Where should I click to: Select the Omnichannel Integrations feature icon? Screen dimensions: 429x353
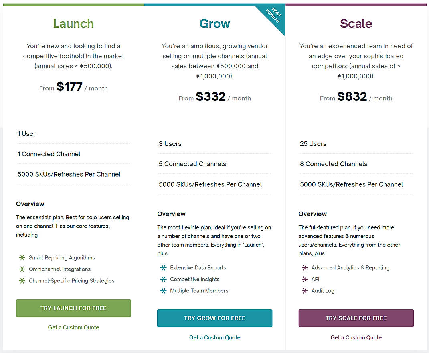coord(22,269)
